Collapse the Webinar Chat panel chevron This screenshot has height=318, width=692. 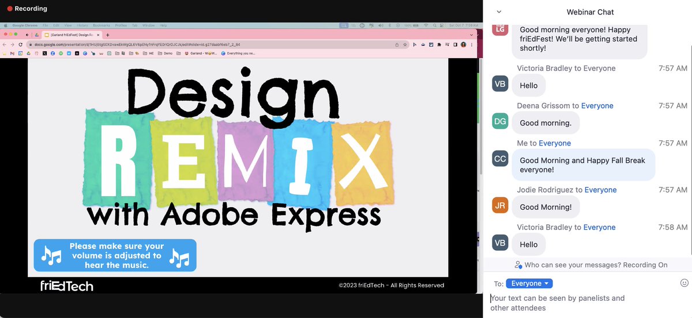point(499,11)
